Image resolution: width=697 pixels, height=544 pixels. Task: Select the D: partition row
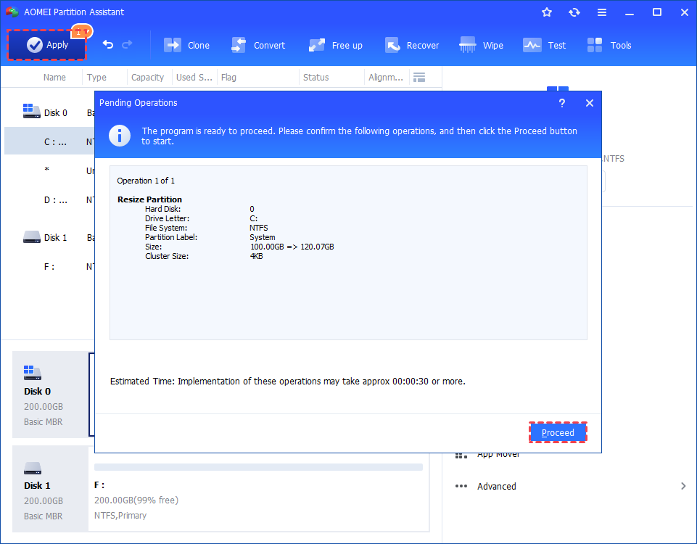coord(50,200)
